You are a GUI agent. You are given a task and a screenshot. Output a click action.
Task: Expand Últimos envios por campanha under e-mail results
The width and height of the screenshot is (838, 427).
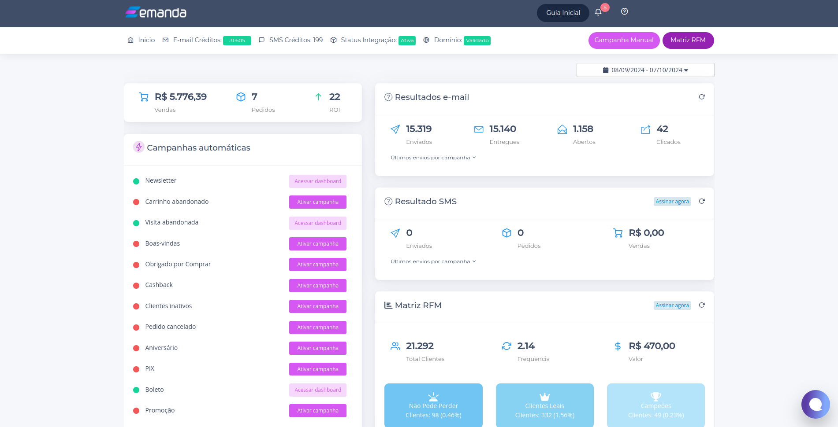pyautogui.click(x=433, y=158)
